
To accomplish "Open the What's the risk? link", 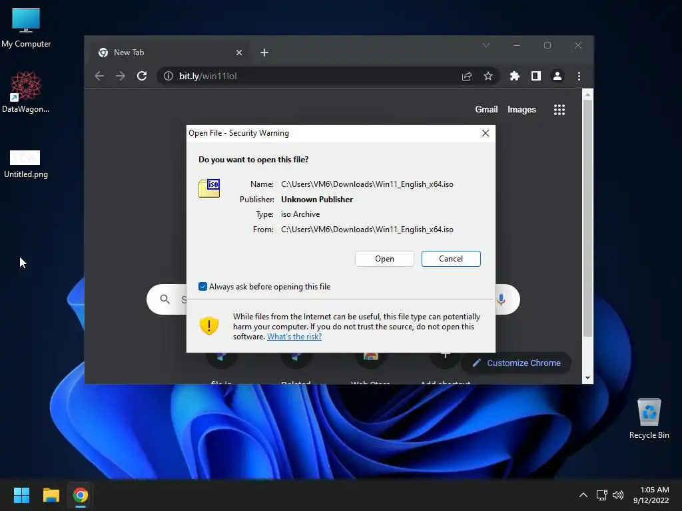I will [294, 336].
